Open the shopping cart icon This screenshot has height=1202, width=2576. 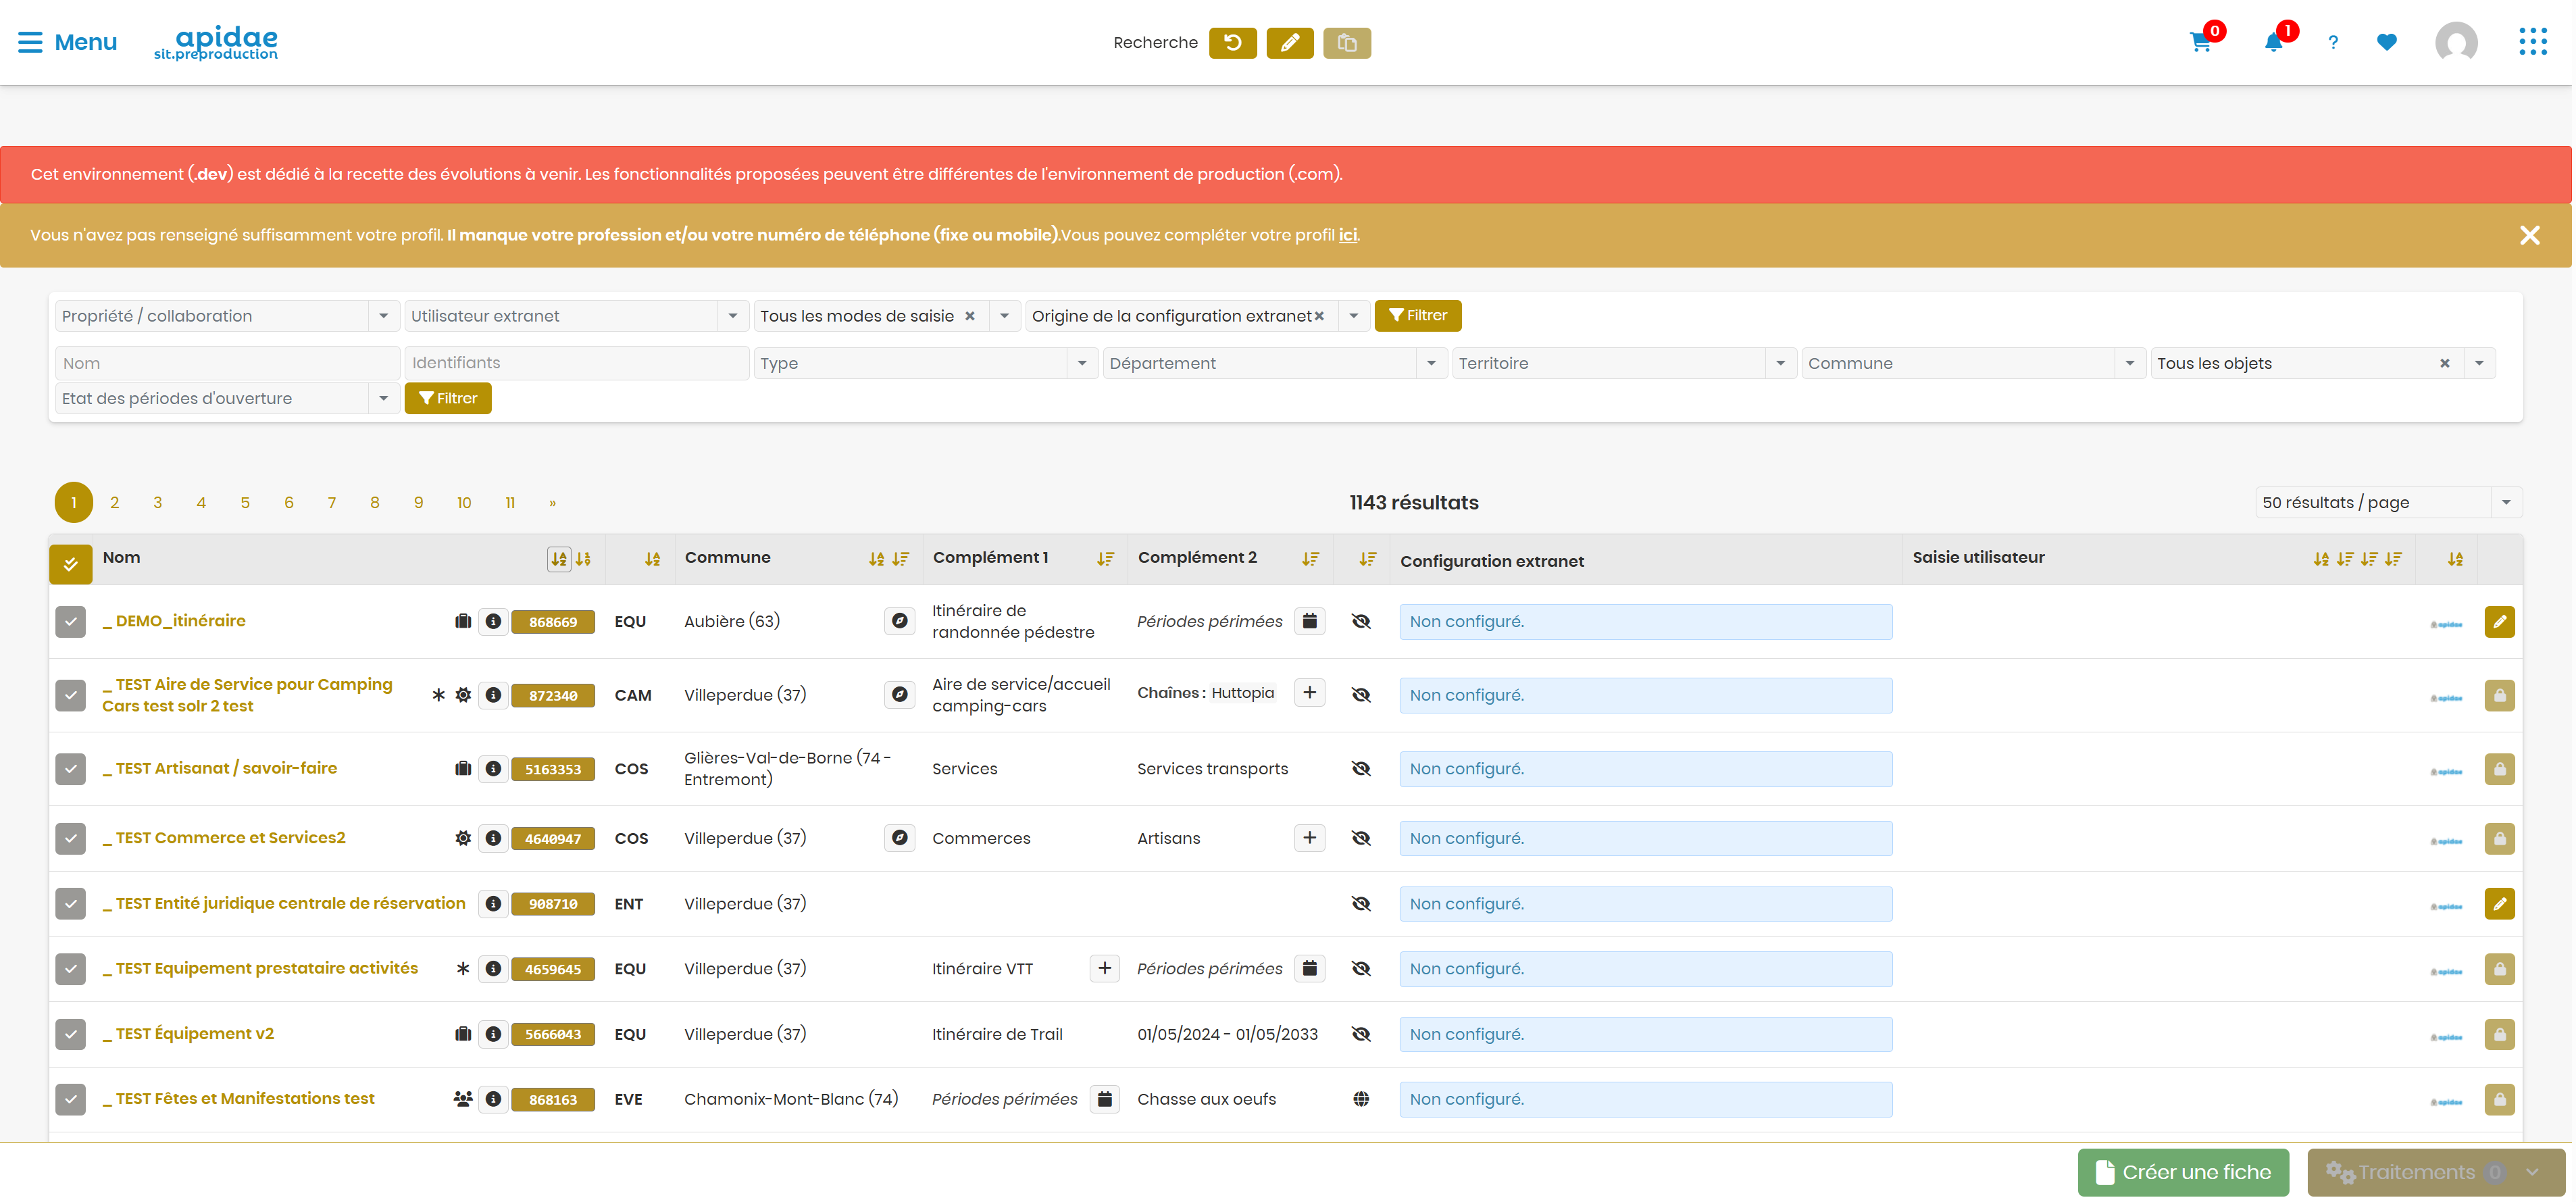(x=2200, y=43)
